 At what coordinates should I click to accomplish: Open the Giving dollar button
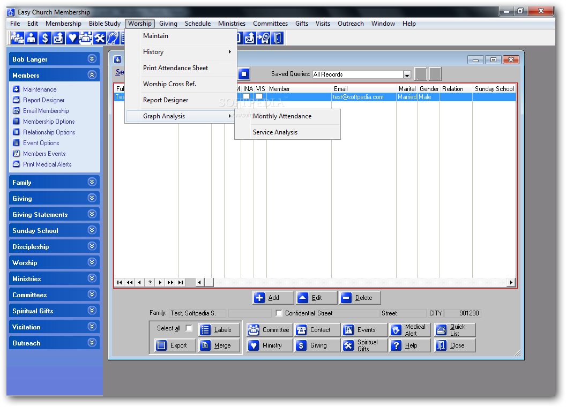click(x=317, y=345)
